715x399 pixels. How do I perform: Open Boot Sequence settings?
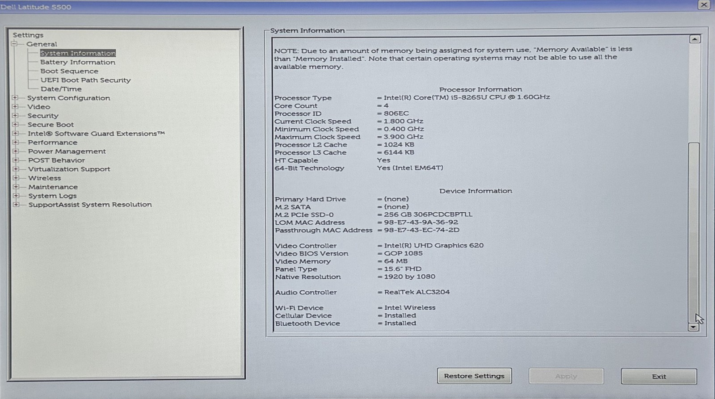click(69, 71)
